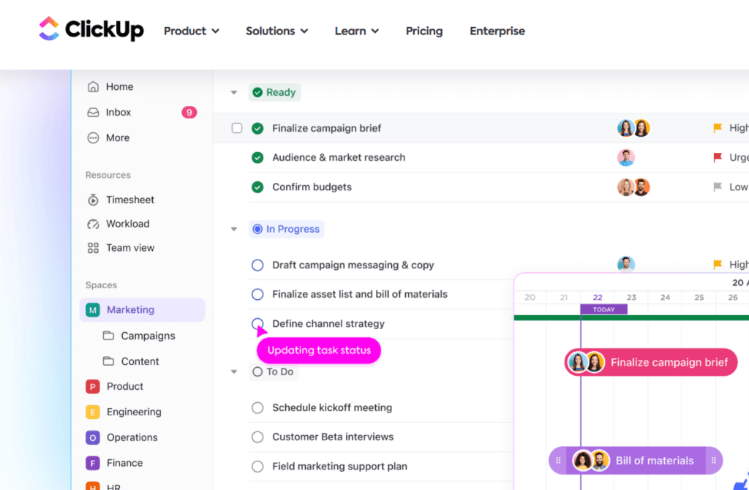Open the Solutions dropdown menu

(277, 31)
